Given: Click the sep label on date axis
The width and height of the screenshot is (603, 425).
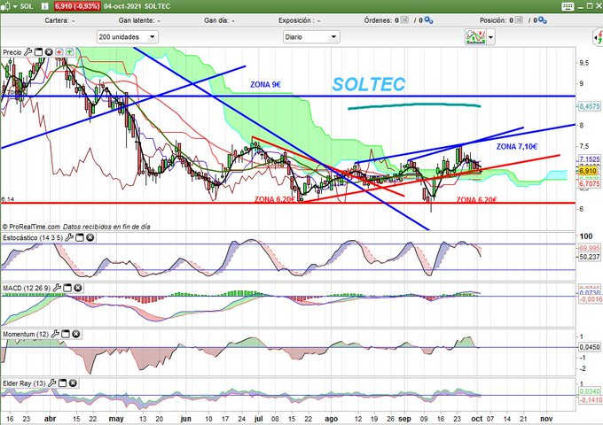Looking at the screenshot, I should [x=404, y=419].
